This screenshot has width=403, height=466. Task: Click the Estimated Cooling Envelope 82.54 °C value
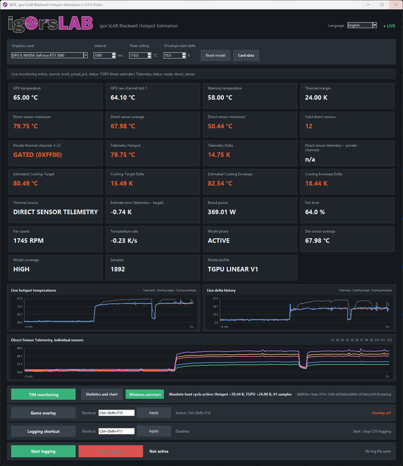[220, 183]
